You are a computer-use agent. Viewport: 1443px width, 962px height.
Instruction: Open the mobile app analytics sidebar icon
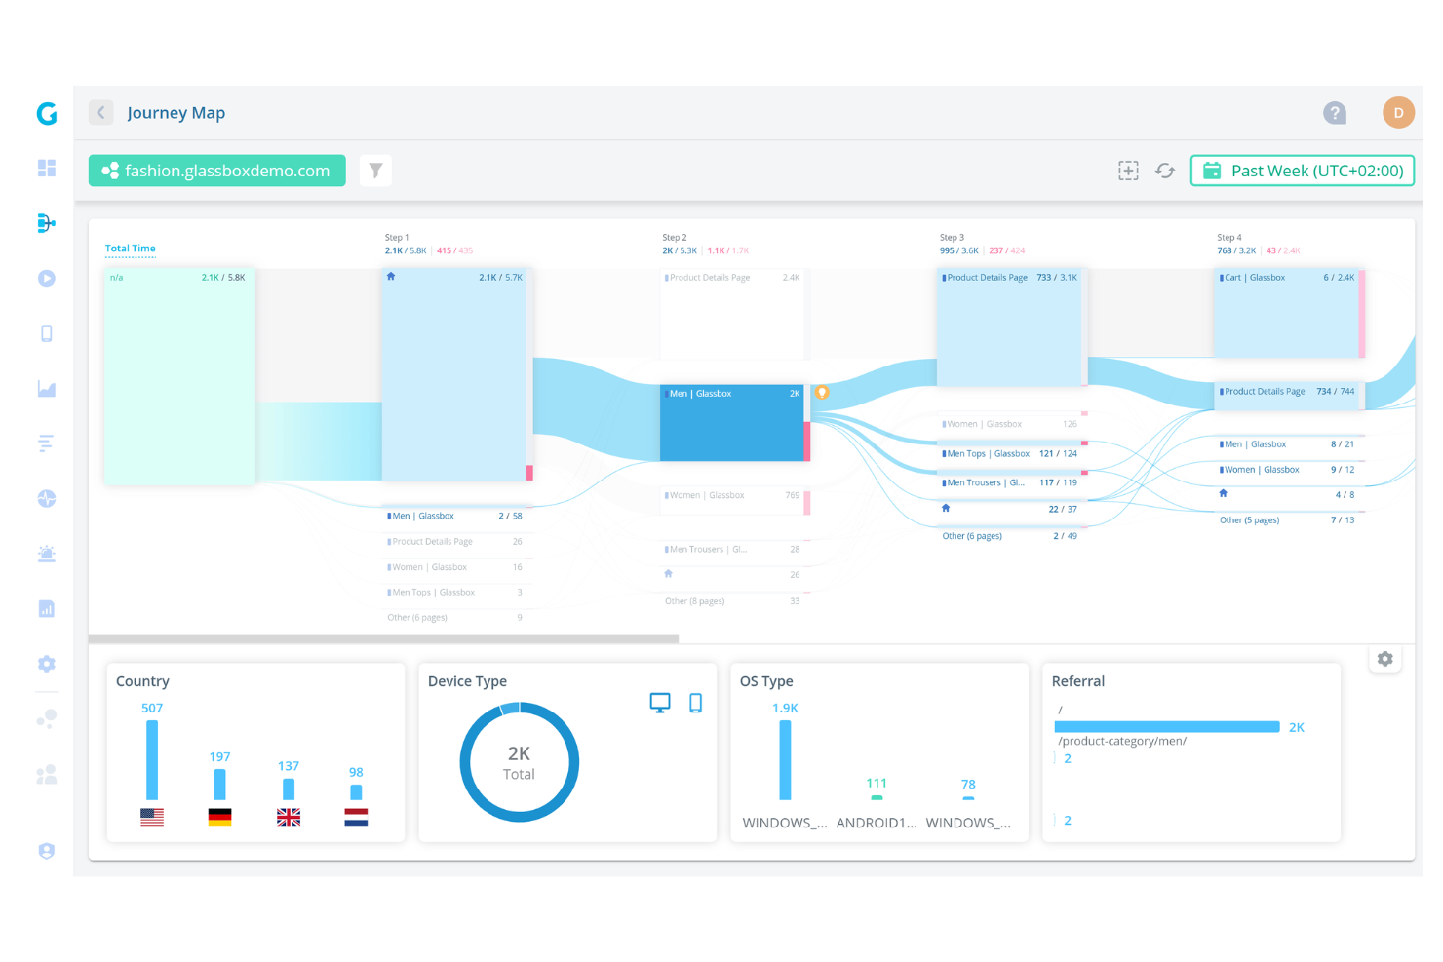[x=46, y=333]
